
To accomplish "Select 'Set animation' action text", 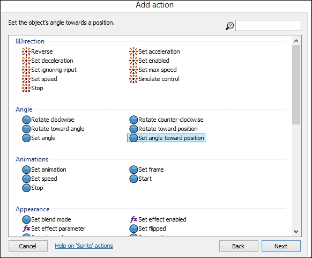I will [49, 169].
